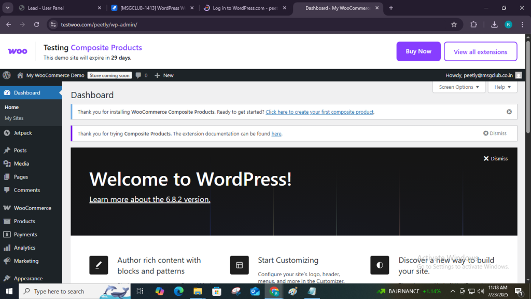Click the Analytics bar chart icon

[7, 248]
